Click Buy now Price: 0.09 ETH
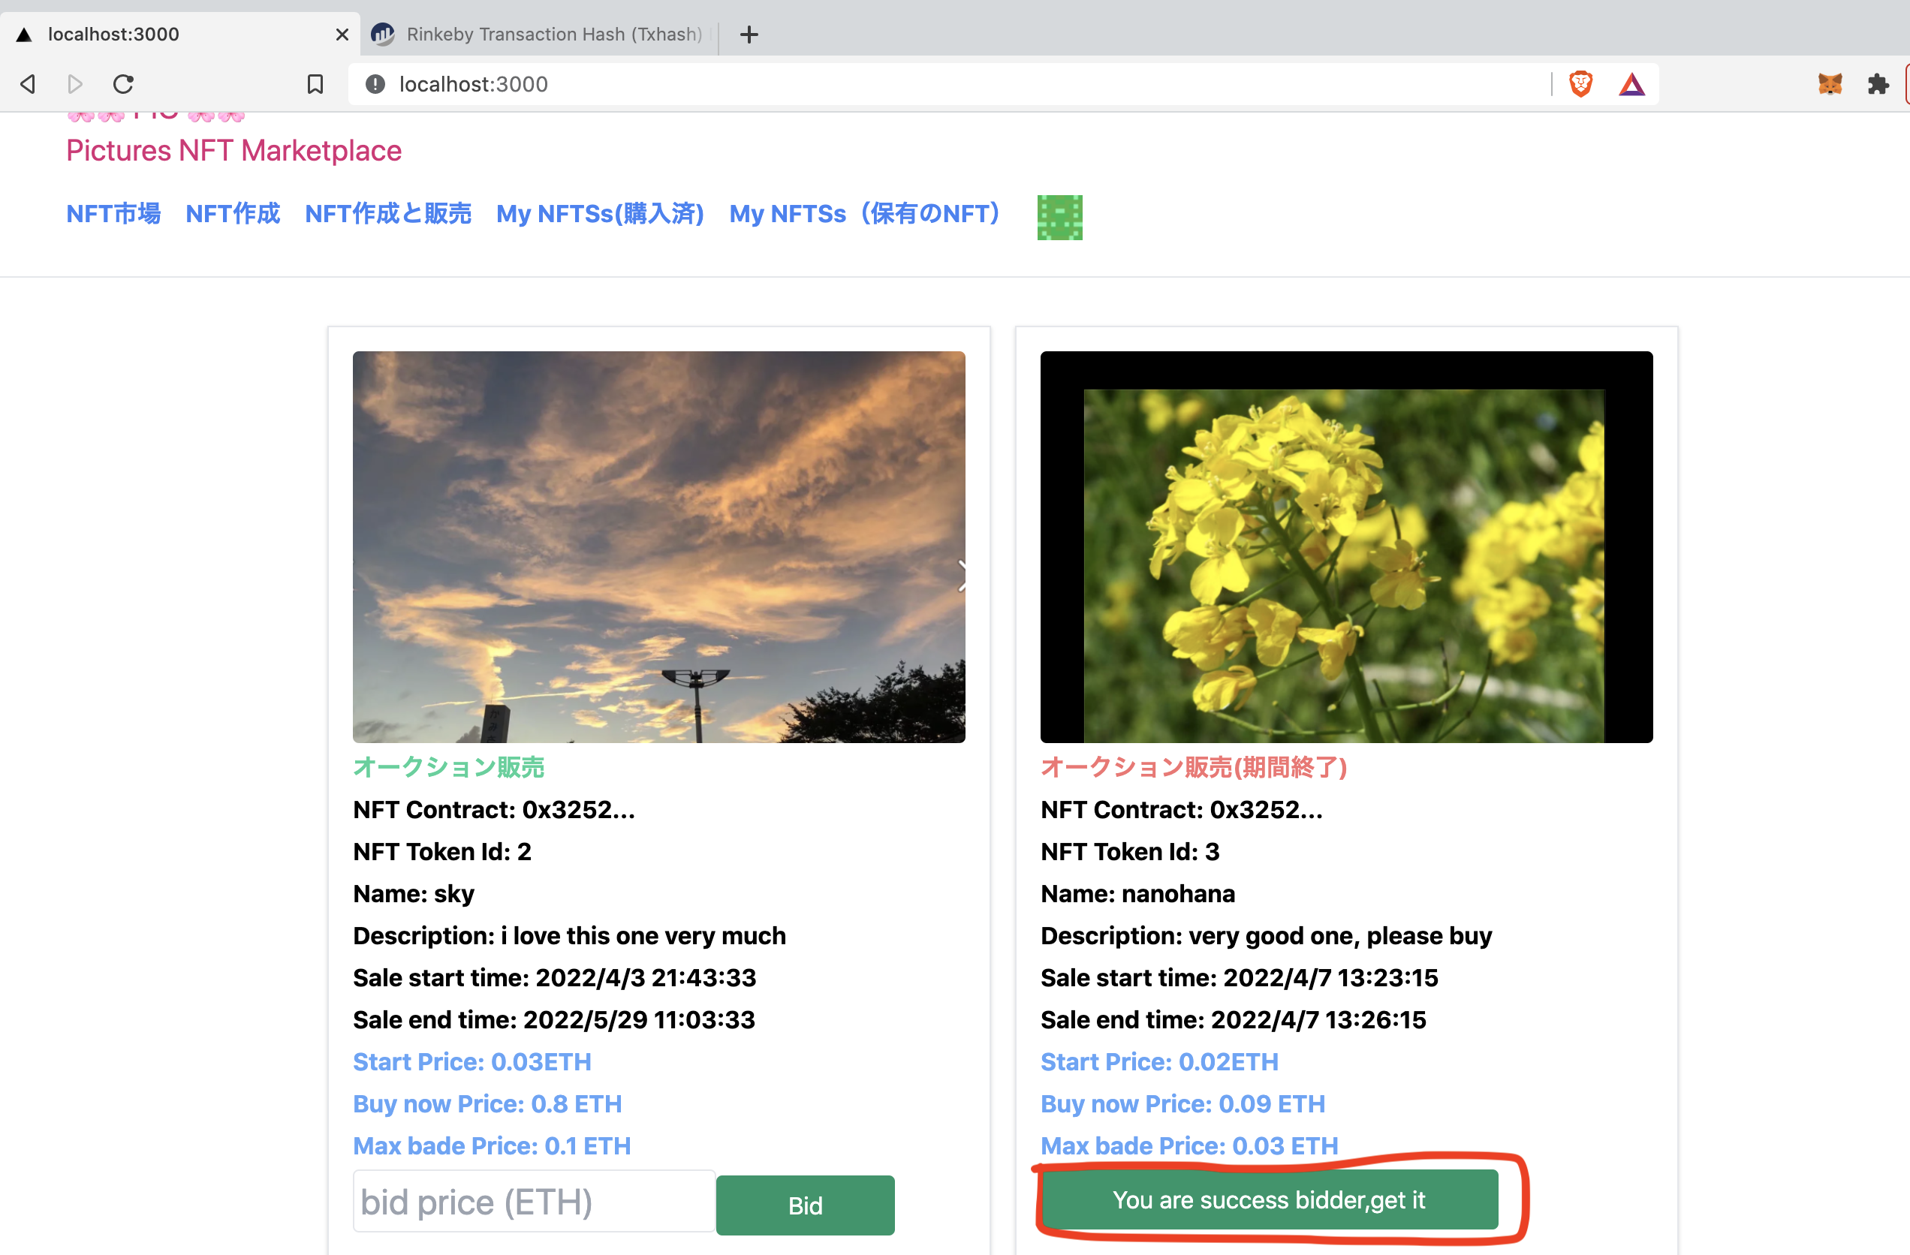Image resolution: width=1910 pixels, height=1255 pixels. point(1183,1103)
